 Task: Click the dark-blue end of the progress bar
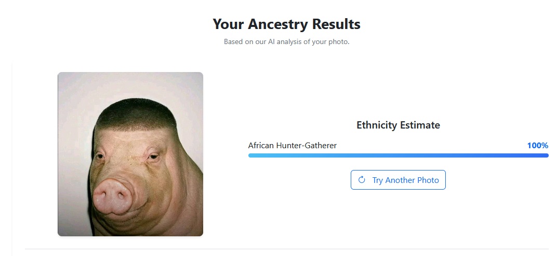(540, 155)
